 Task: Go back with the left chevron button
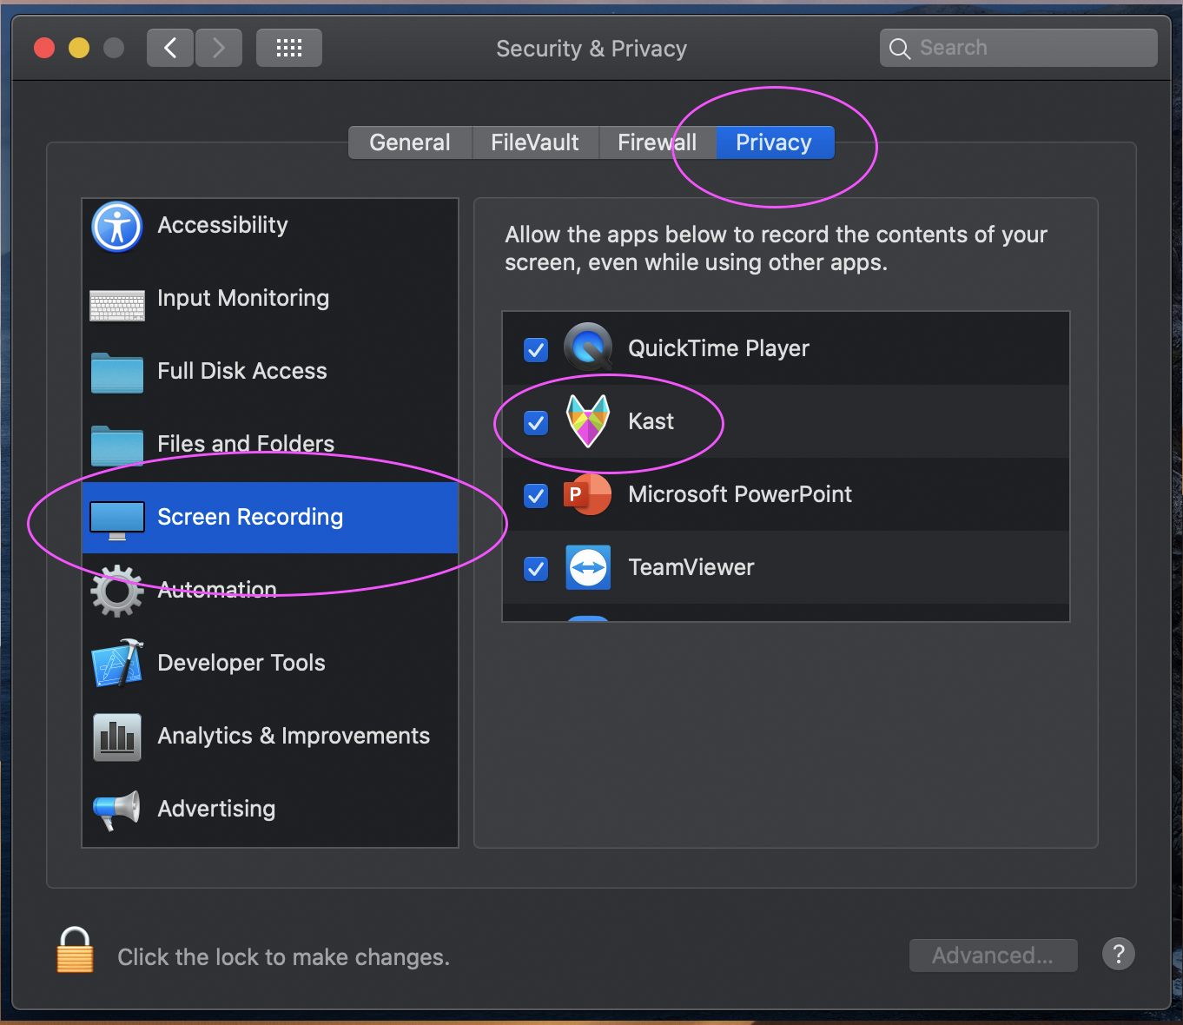point(170,48)
